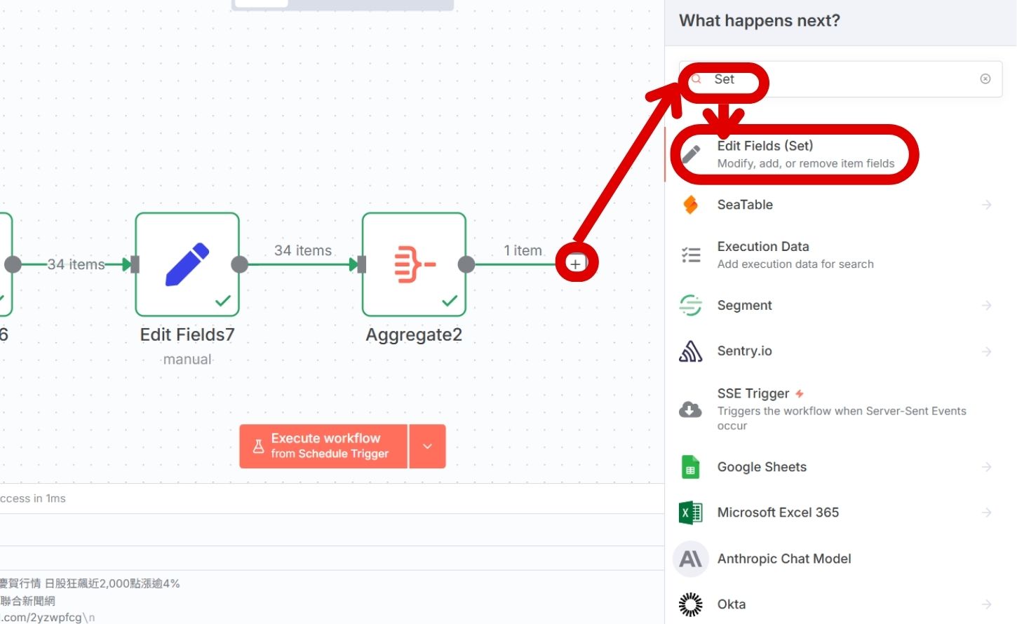Screen dimensions: 1017x624
Task: Select the Edit Fields7 pencil node icon
Action: coord(187,264)
